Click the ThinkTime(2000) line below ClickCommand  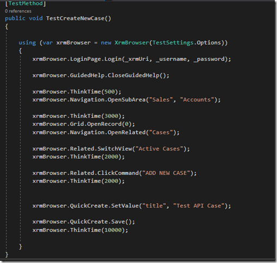click(78, 181)
